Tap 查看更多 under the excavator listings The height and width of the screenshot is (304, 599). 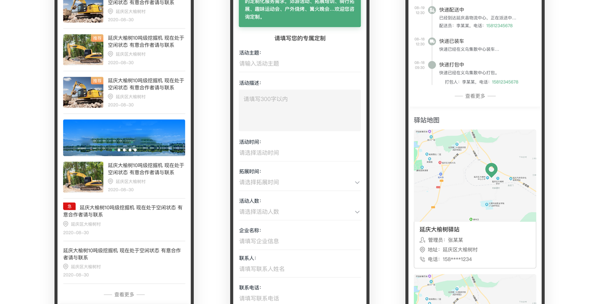pos(124,294)
